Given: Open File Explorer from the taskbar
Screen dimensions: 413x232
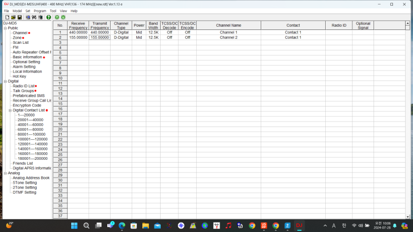Looking at the screenshot, I should 146,226.
